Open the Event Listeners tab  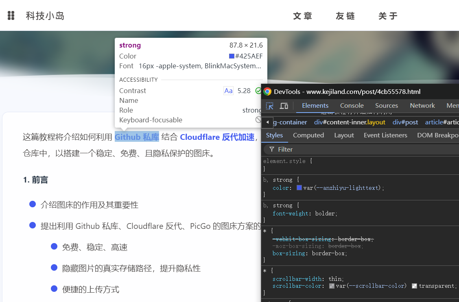[385, 135]
